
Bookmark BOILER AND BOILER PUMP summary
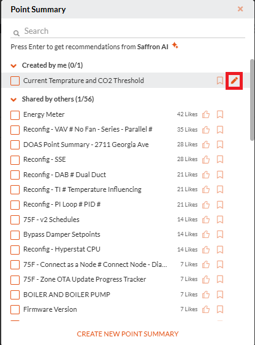click(x=219, y=295)
